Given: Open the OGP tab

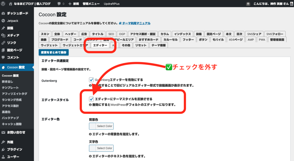Looking at the screenshot, I should click(122, 34).
